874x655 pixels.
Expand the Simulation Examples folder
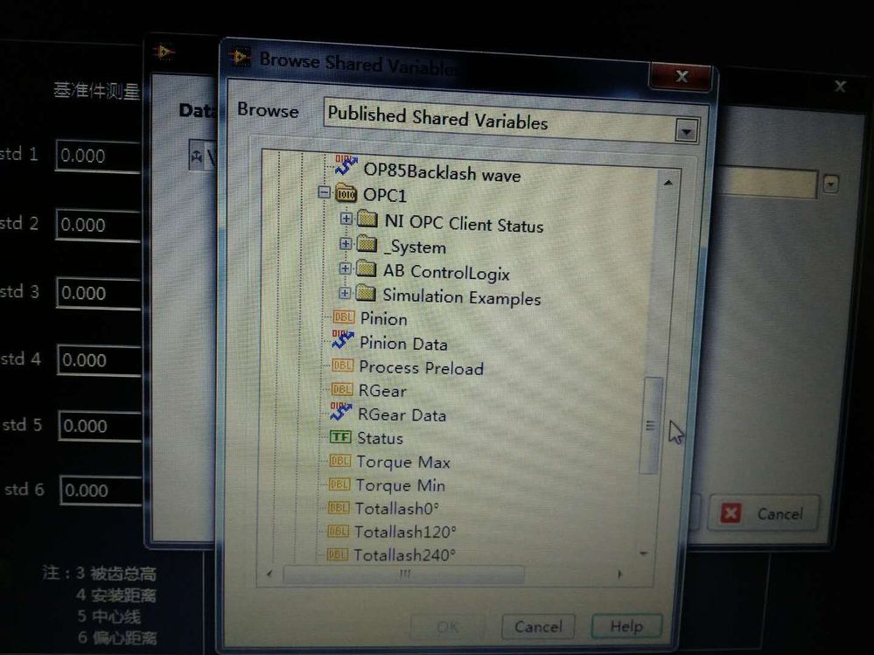(345, 292)
